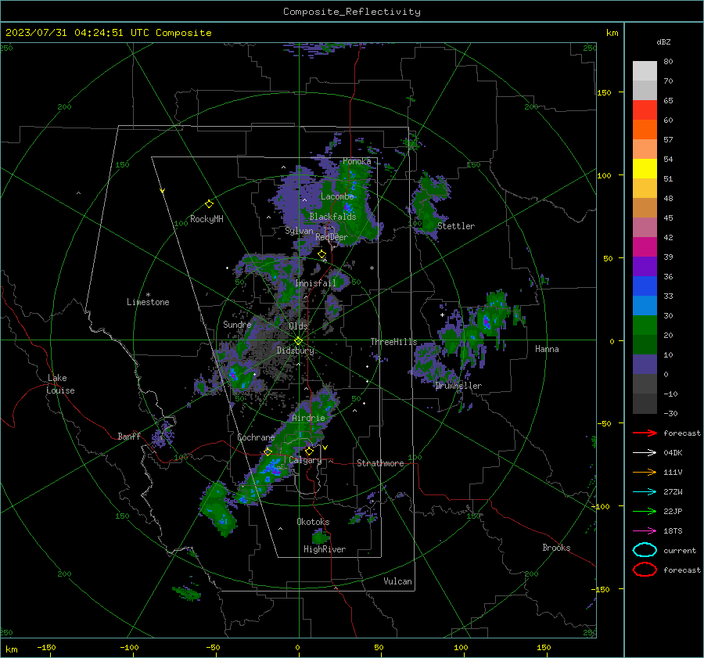
Task: Click the orange 111V arrow icon
Action: click(645, 472)
